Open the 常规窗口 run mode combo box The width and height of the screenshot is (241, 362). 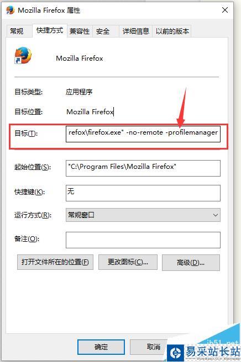click(143, 215)
